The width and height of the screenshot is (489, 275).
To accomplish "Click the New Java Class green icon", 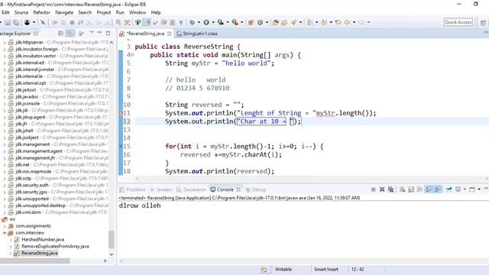I will click(x=260, y=22).
